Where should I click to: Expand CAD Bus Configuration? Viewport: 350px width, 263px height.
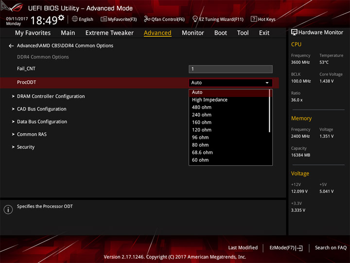[x=41, y=109]
